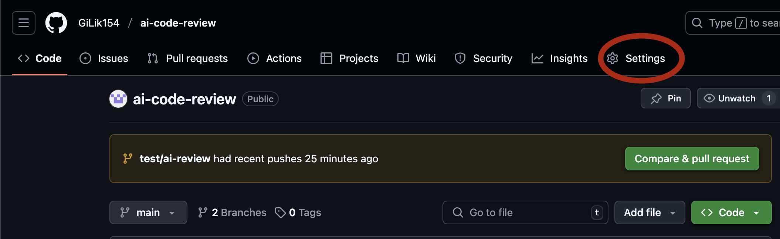
Task: Click the repository avatar image
Action: [x=118, y=99]
